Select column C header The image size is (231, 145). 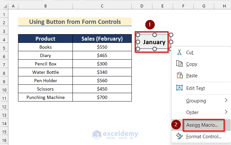coord(102,6)
